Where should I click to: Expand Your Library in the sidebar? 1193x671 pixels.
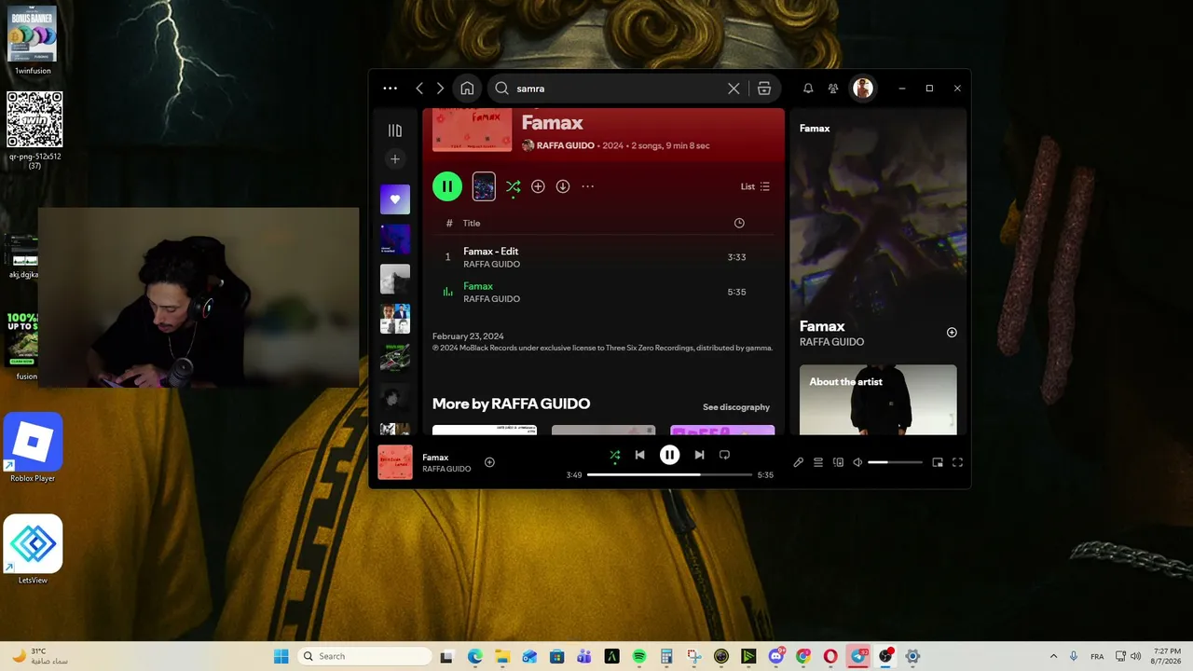click(x=395, y=130)
